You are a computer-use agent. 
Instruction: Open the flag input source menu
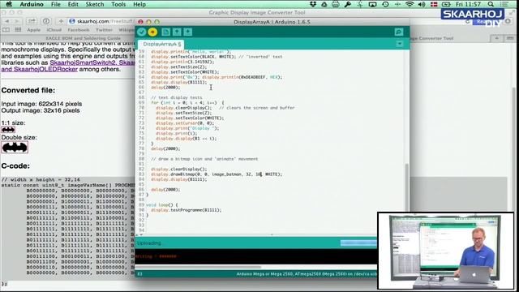(434, 4)
